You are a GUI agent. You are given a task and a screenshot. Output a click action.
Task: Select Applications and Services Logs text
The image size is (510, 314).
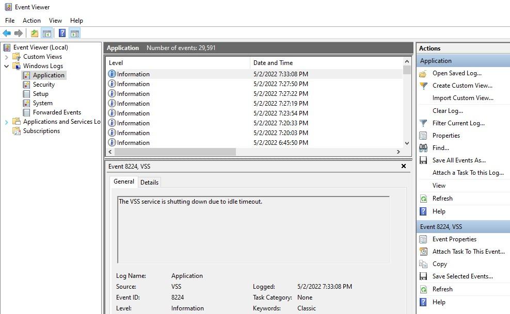click(62, 122)
